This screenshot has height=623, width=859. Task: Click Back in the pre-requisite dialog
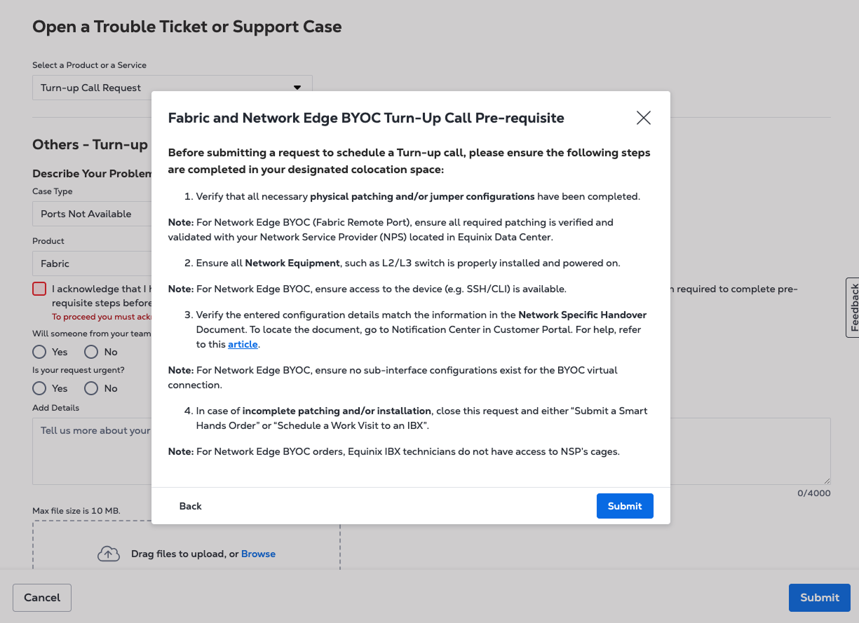190,506
